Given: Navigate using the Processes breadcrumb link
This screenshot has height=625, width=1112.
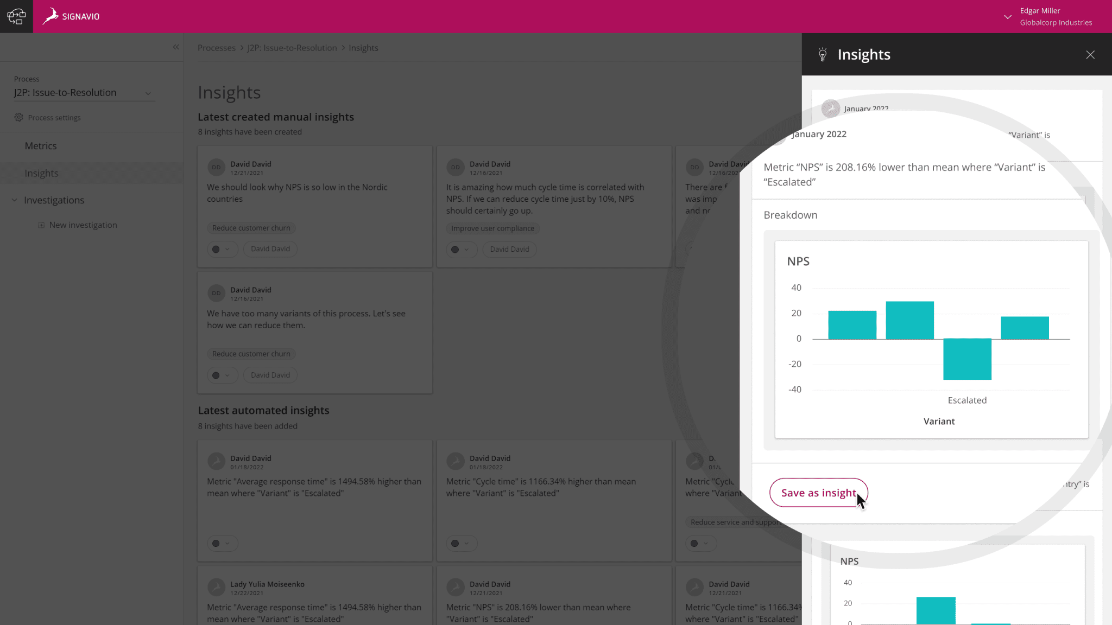Looking at the screenshot, I should [x=216, y=48].
